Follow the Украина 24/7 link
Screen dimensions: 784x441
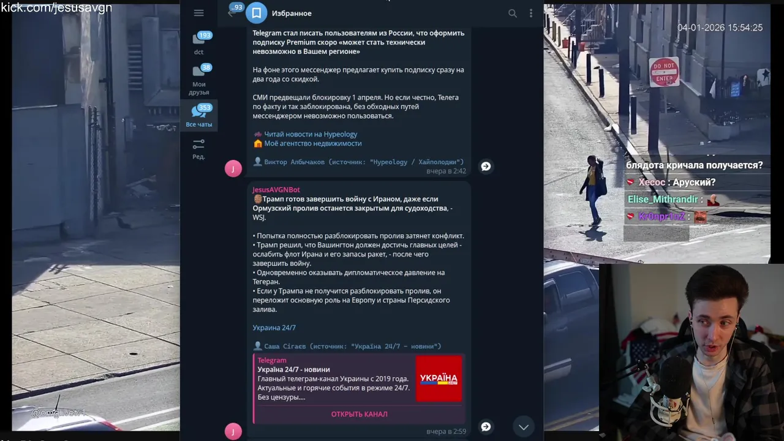[274, 328]
